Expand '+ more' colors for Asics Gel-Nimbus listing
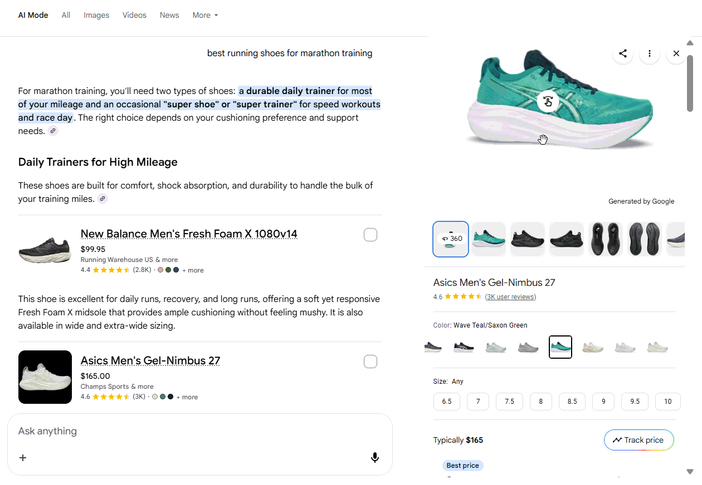 (x=187, y=397)
